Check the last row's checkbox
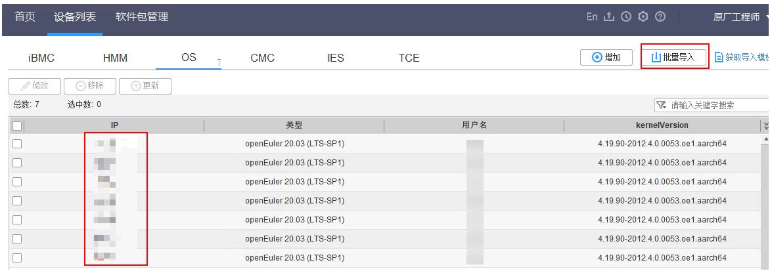This screenshot has height=273, width=770. click(17, 258)
